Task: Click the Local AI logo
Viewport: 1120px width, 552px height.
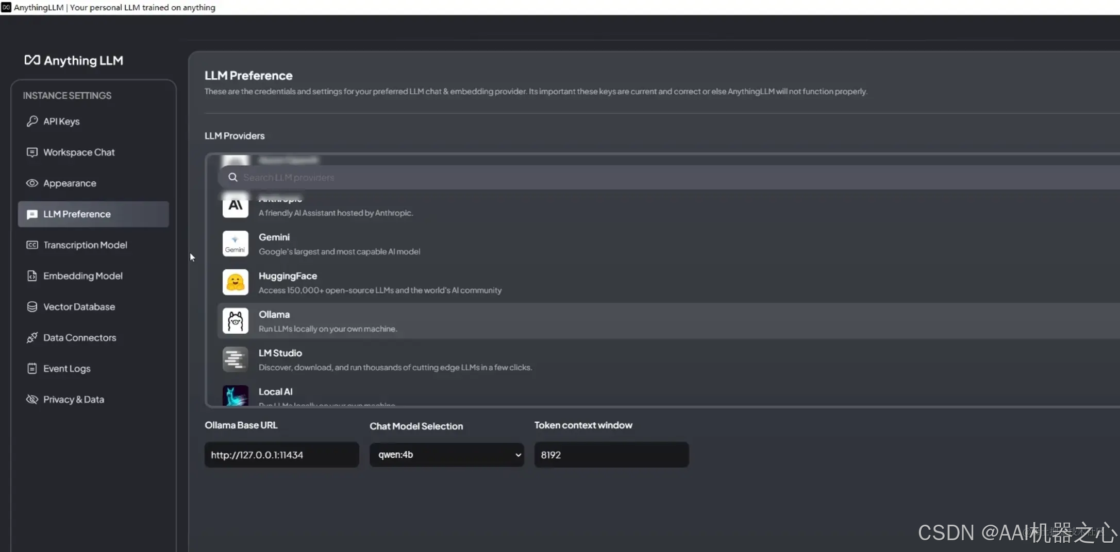Action: (236, 395)
